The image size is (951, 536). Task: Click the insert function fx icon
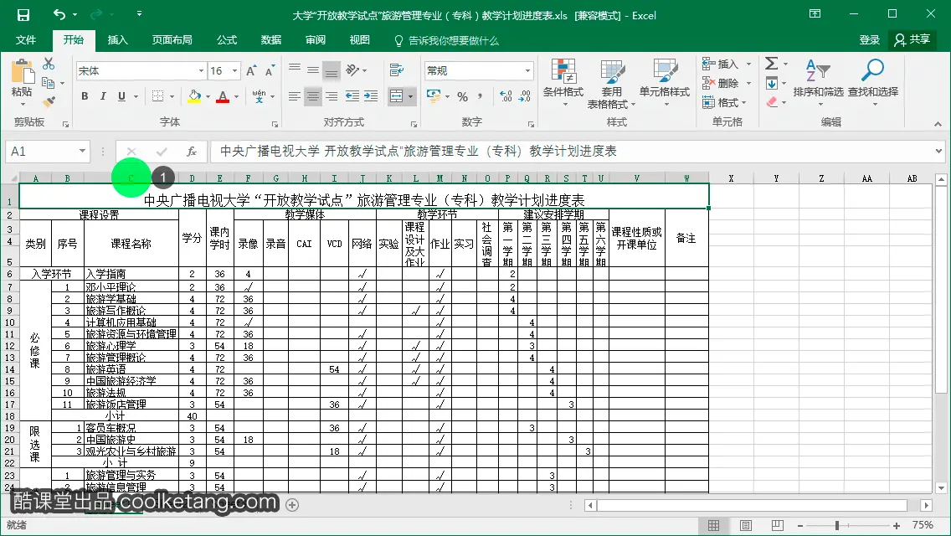[x=192, y=151]
